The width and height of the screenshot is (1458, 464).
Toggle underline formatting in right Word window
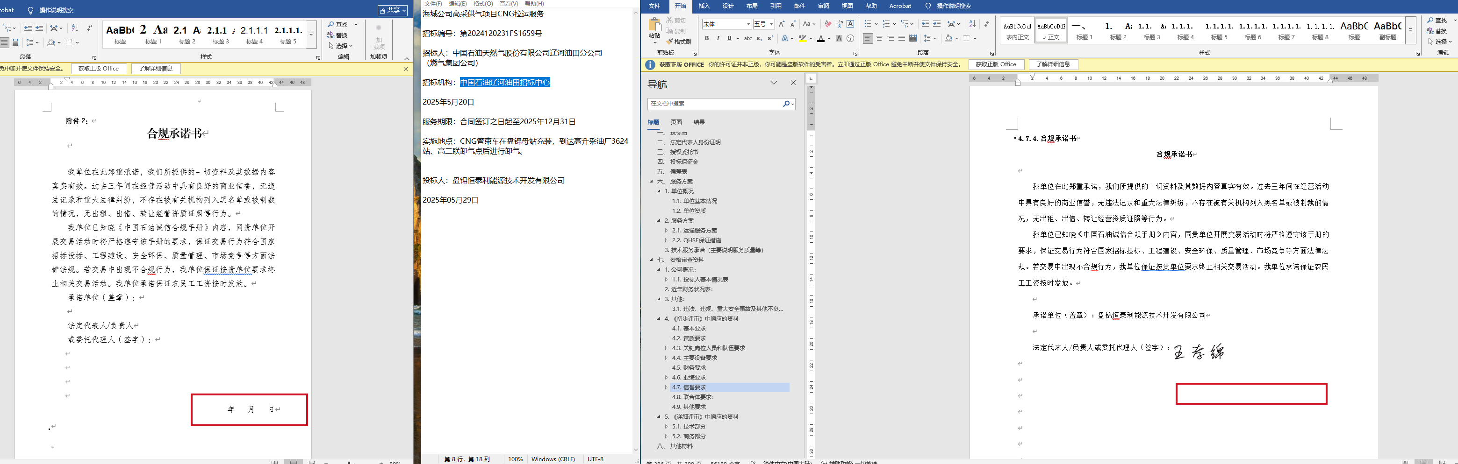(x=730, y=38)
